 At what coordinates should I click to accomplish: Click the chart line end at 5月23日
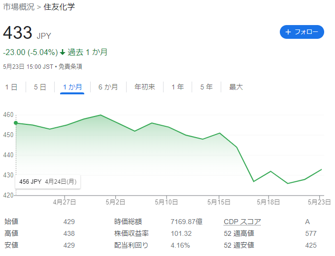[x=321, y=170]
